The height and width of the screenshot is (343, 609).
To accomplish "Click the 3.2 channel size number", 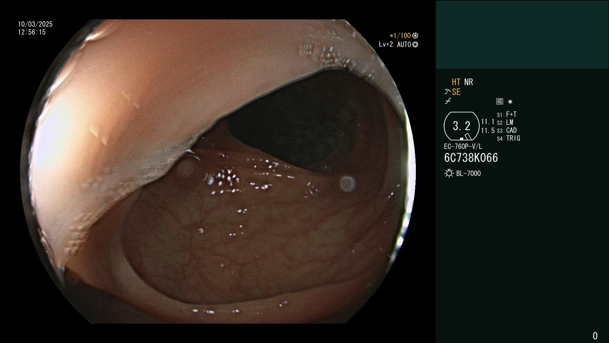I will pos(462,126).
